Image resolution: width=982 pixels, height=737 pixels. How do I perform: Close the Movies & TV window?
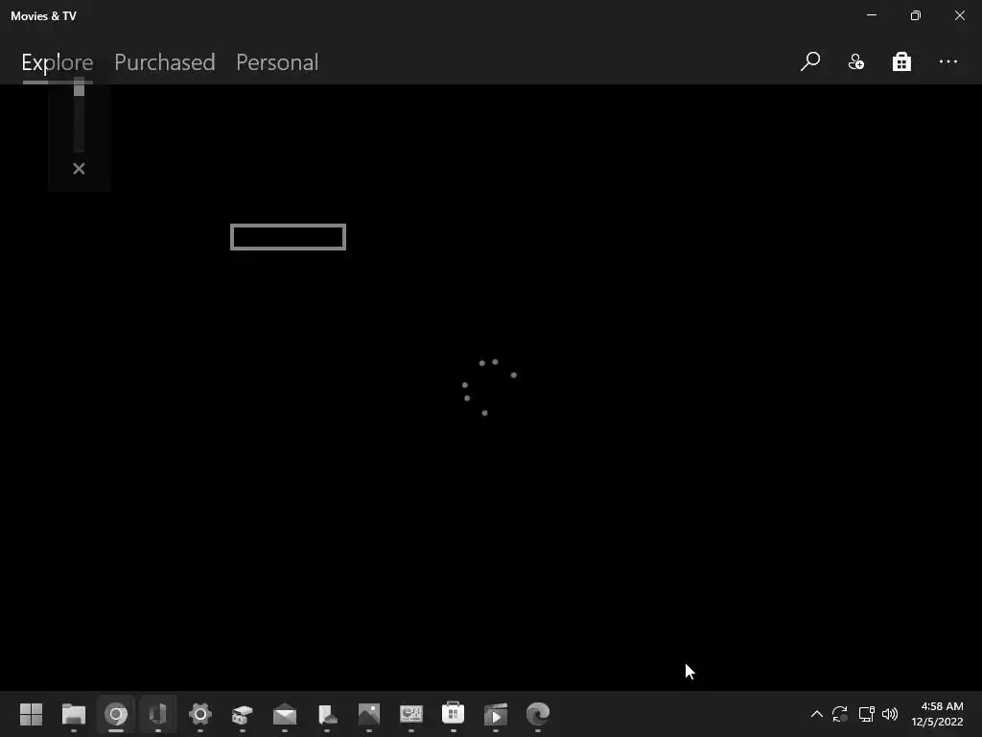point(959,15)
